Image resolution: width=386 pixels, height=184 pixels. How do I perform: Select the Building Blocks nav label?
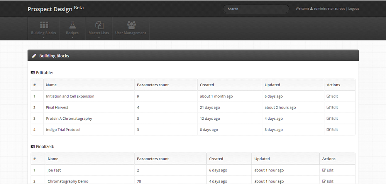point(43,33)
